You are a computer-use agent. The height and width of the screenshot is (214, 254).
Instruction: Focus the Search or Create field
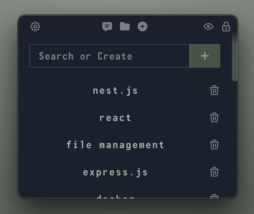coord(109,56)
